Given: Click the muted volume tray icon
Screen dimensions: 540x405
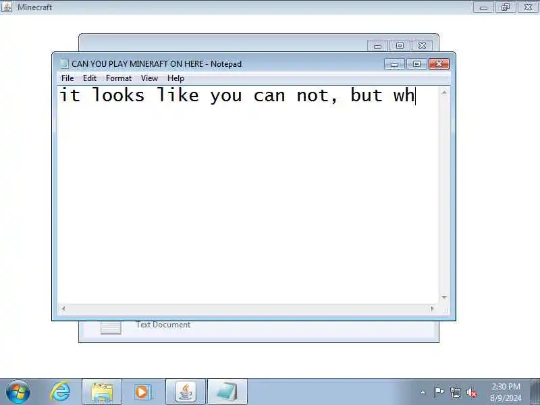Looking at the screenshot, I should coord(471,392).
